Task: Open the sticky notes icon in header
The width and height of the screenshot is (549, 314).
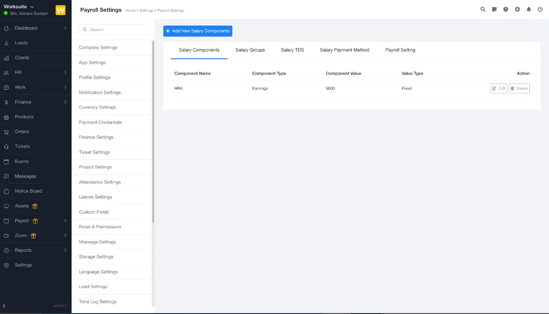Action: point(494,10)
